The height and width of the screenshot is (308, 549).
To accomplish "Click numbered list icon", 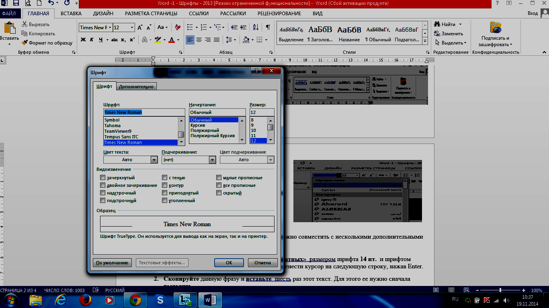I will tap(203, 27).
